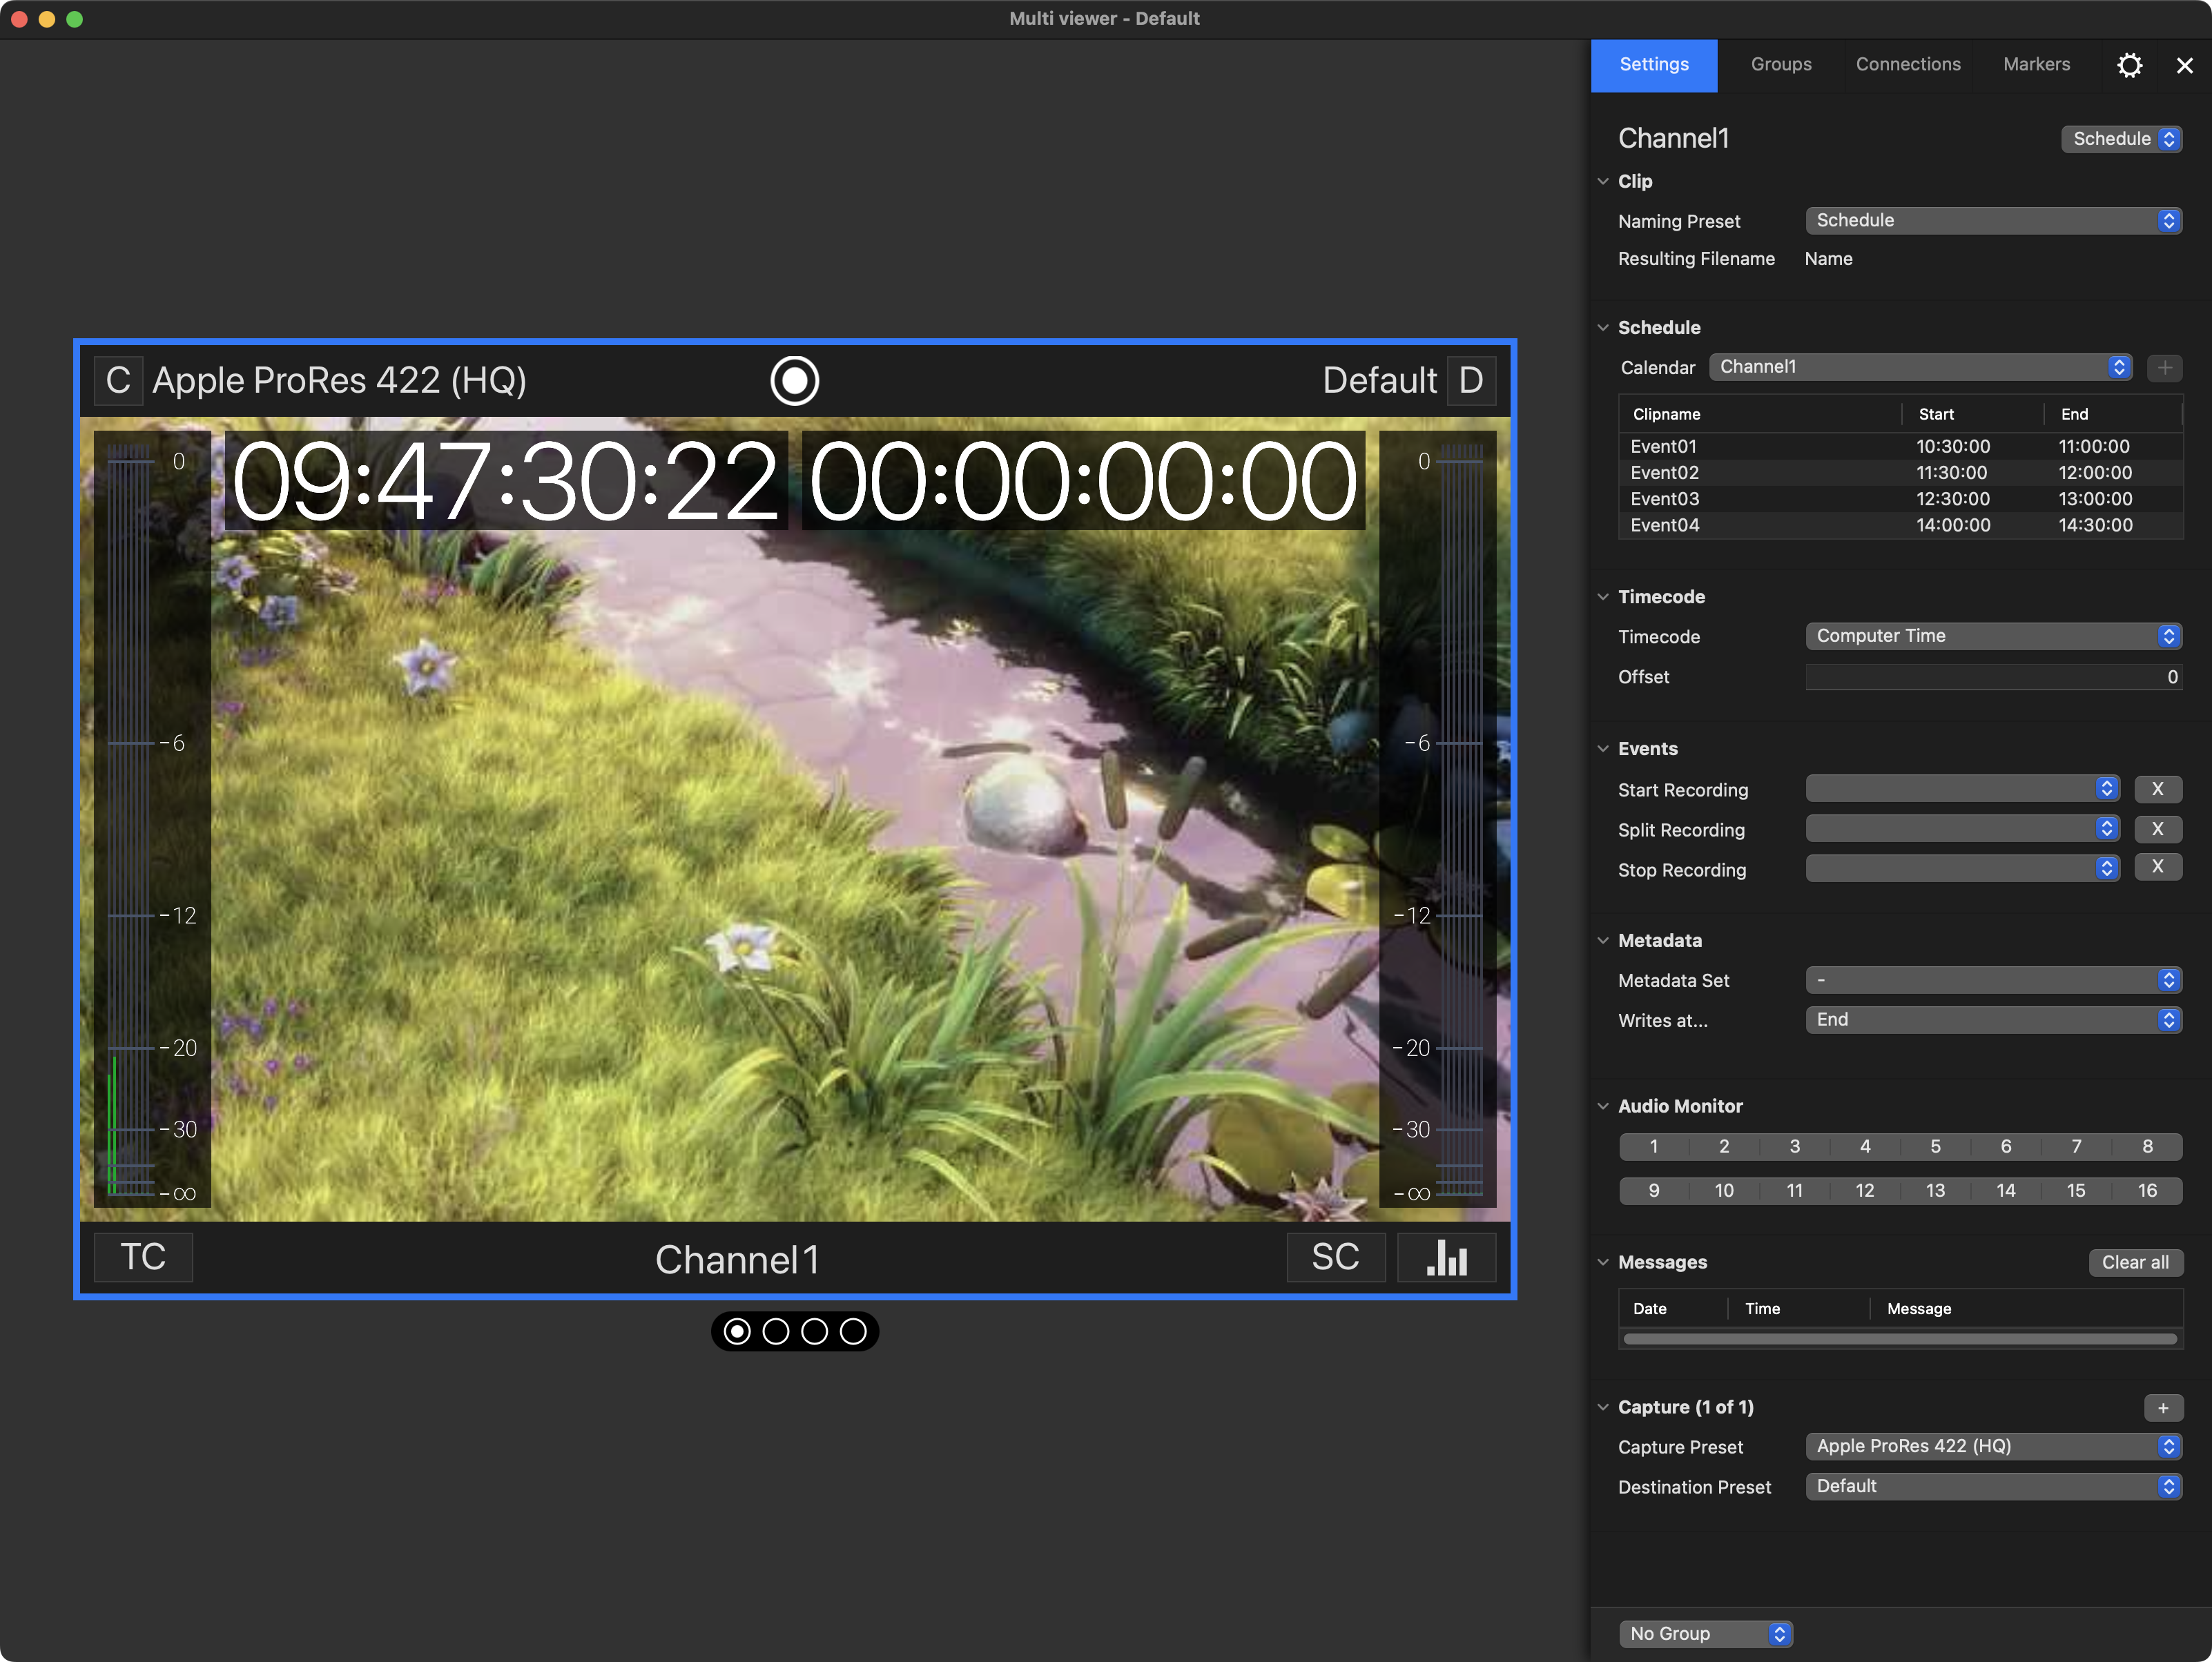Image resolution: width=2212 pixels, height=1662 pixels.
Task: Collapse the Metadata section
Action: pos(1603,940)
